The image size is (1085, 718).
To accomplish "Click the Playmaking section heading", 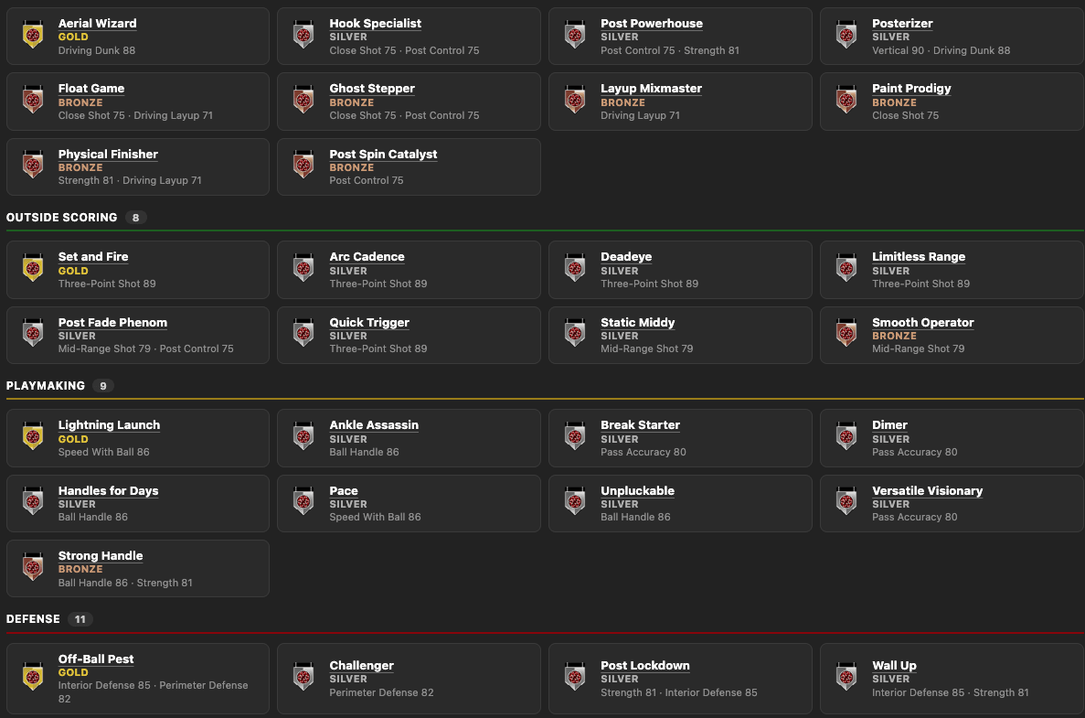I will (46, 386).
